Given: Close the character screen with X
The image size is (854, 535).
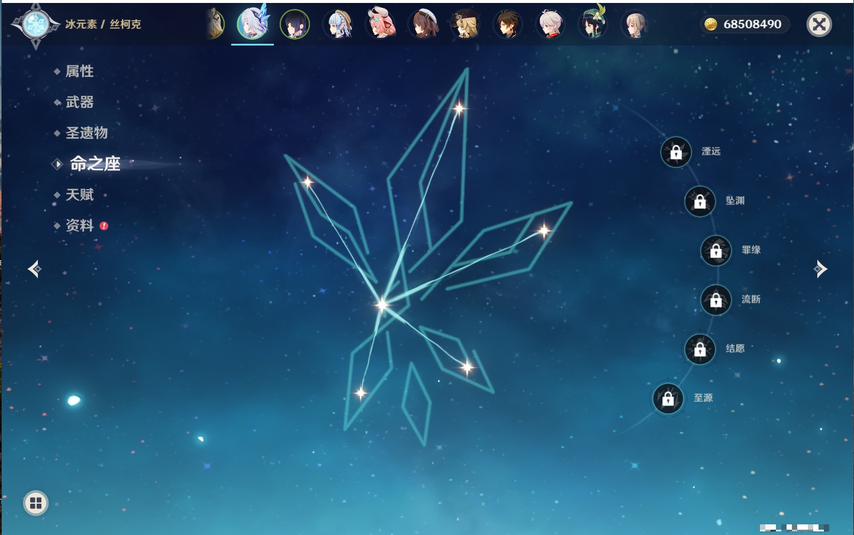Looking at the screenshot, I should [x=819, y=24].
